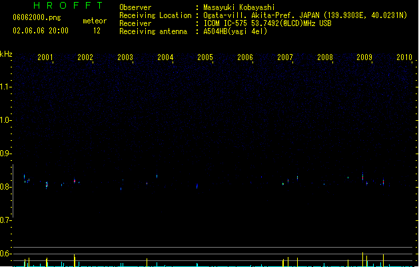Click the 2004 time axis marker
The image size is (419, 267).
(x=165, y=57)
